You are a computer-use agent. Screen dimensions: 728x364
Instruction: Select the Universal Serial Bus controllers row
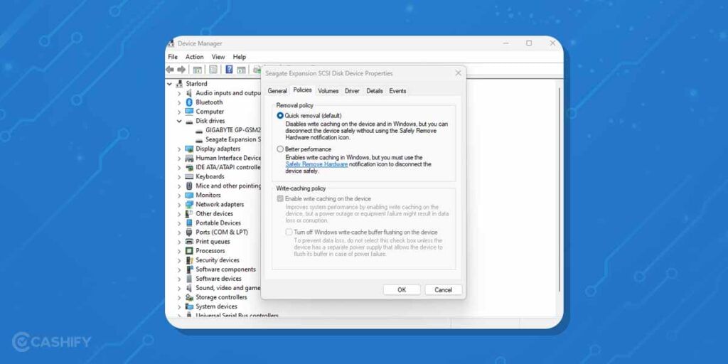[232, 315]
